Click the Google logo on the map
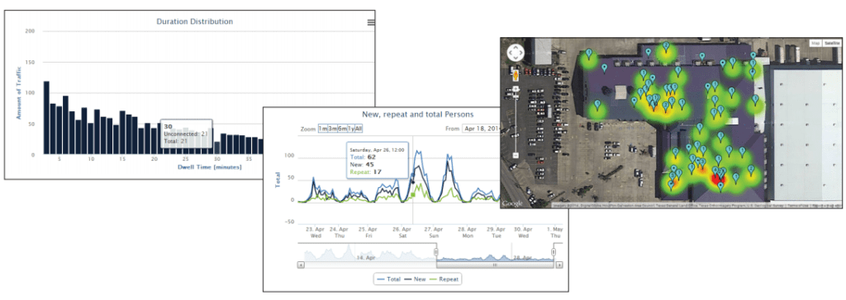 point(512,204)
